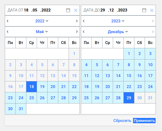Click the Сбросить reset link
Image resolution: width=162 pixels, height=131 pixels.
coord(122,121)
